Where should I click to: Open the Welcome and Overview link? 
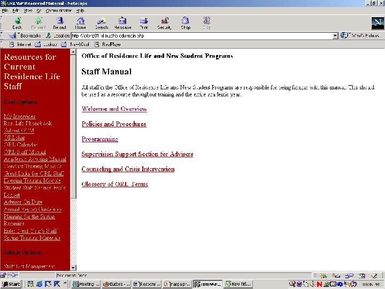114,109
